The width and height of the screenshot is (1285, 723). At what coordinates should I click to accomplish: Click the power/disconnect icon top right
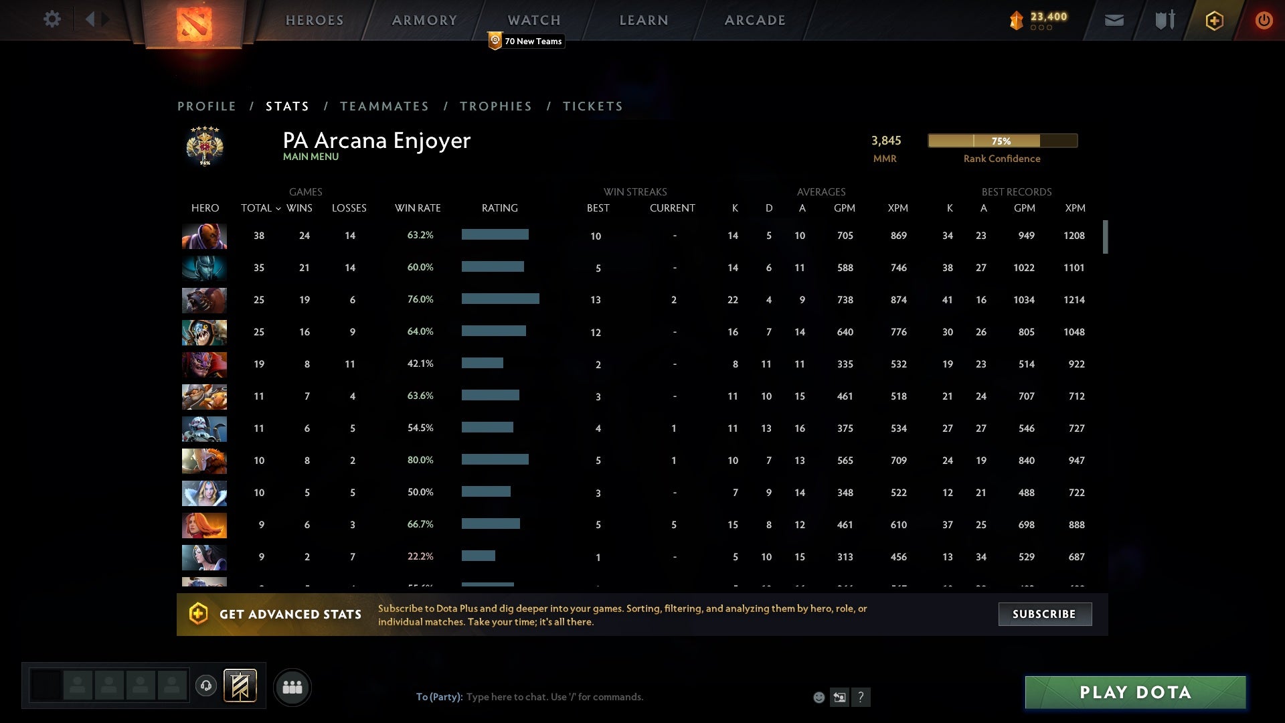pyautogui.click(x=1264, y=20)
